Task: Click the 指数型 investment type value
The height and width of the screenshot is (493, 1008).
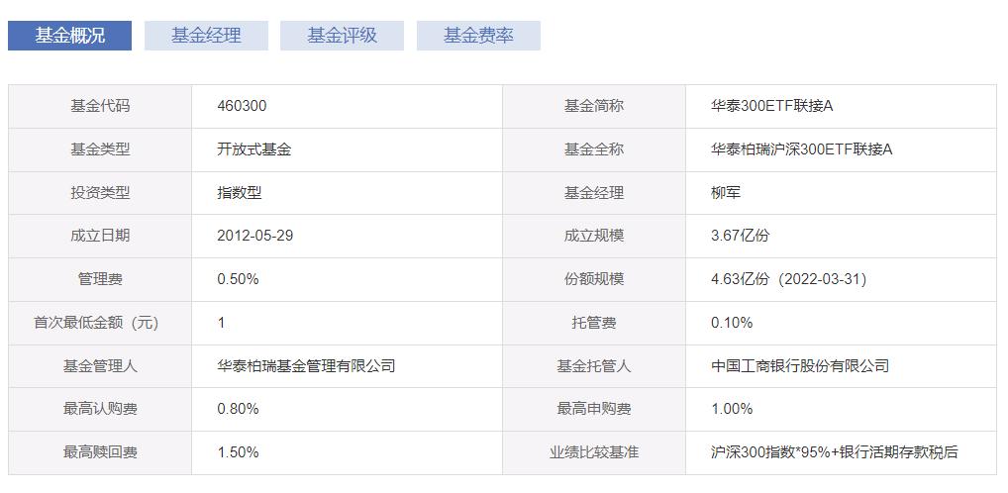Action: (x=240, y=192)
